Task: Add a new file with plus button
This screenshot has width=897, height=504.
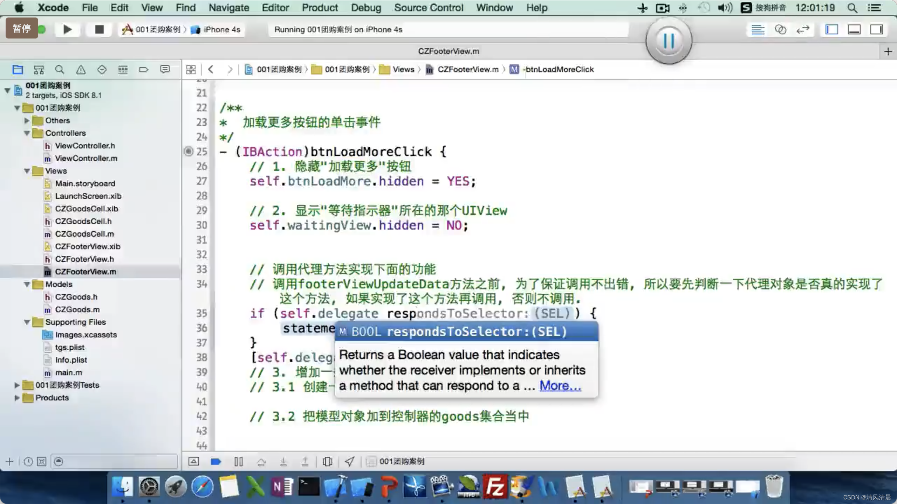Action: tap(9, 461)
